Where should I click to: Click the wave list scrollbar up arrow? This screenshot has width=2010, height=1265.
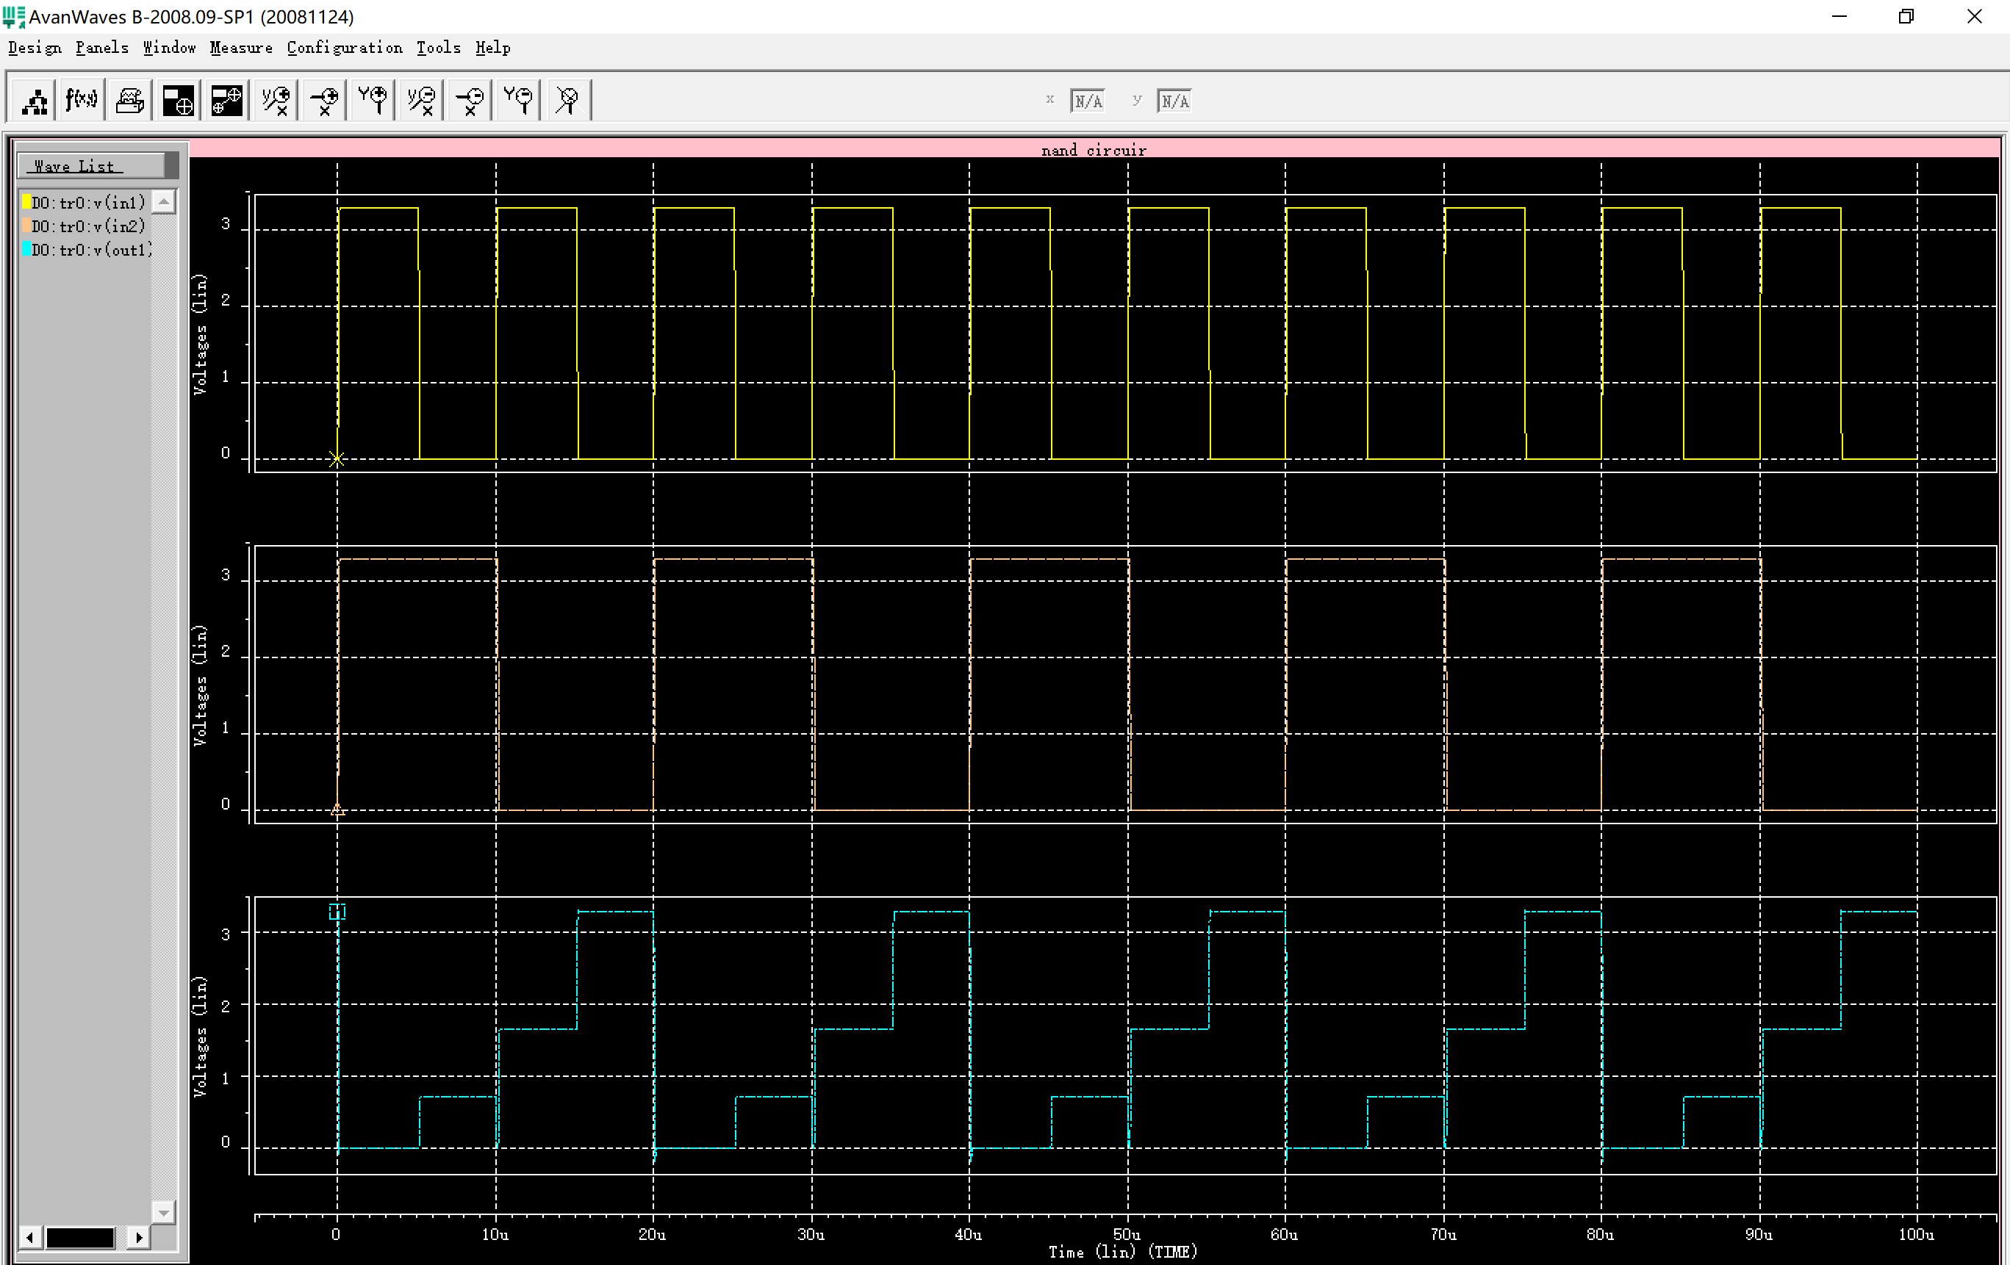coord(165,201)
